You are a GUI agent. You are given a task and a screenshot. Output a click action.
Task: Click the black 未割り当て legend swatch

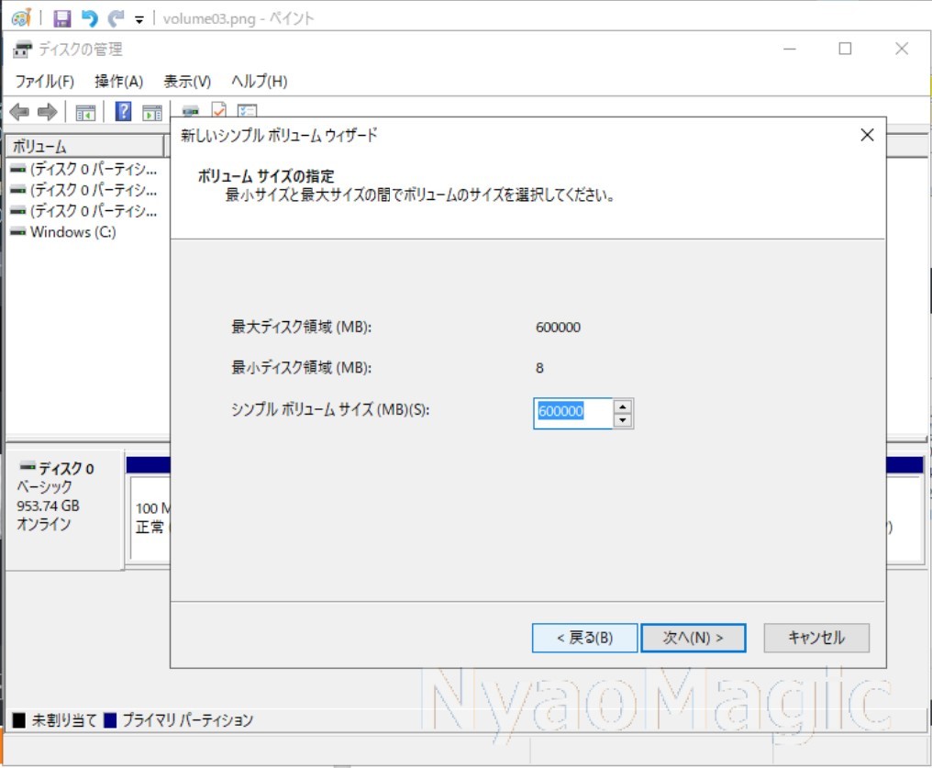19,720
